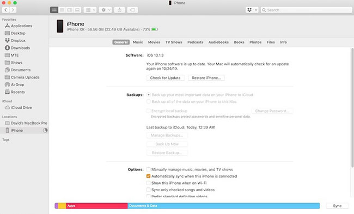Click Manage Backups... button
The width and height of the screenshot is (354, 214).
coord(167,135)
